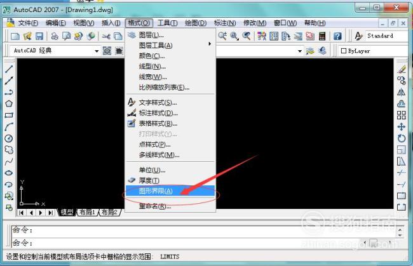This screenshot has height=266, width=413.
Task: Open the 修改(M) menu
Action: tap(255, 23)
